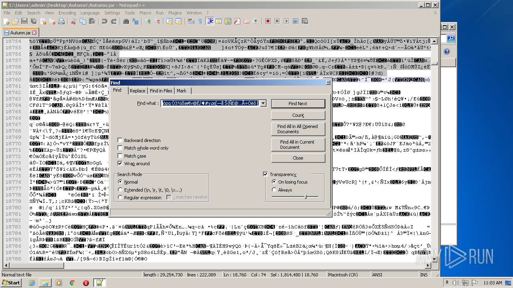Click the Find Next button
The width and height of the screenshot is (513, 288).
coord(298,104)
